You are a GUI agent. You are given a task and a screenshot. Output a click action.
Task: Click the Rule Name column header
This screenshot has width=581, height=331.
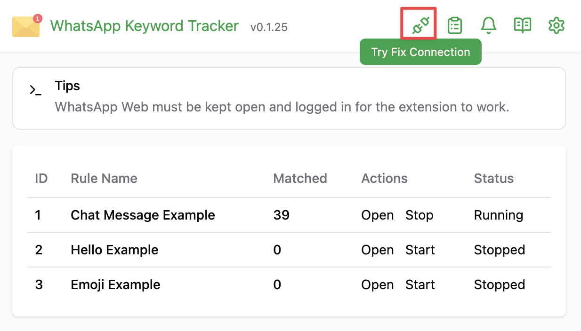coord(104,179)
